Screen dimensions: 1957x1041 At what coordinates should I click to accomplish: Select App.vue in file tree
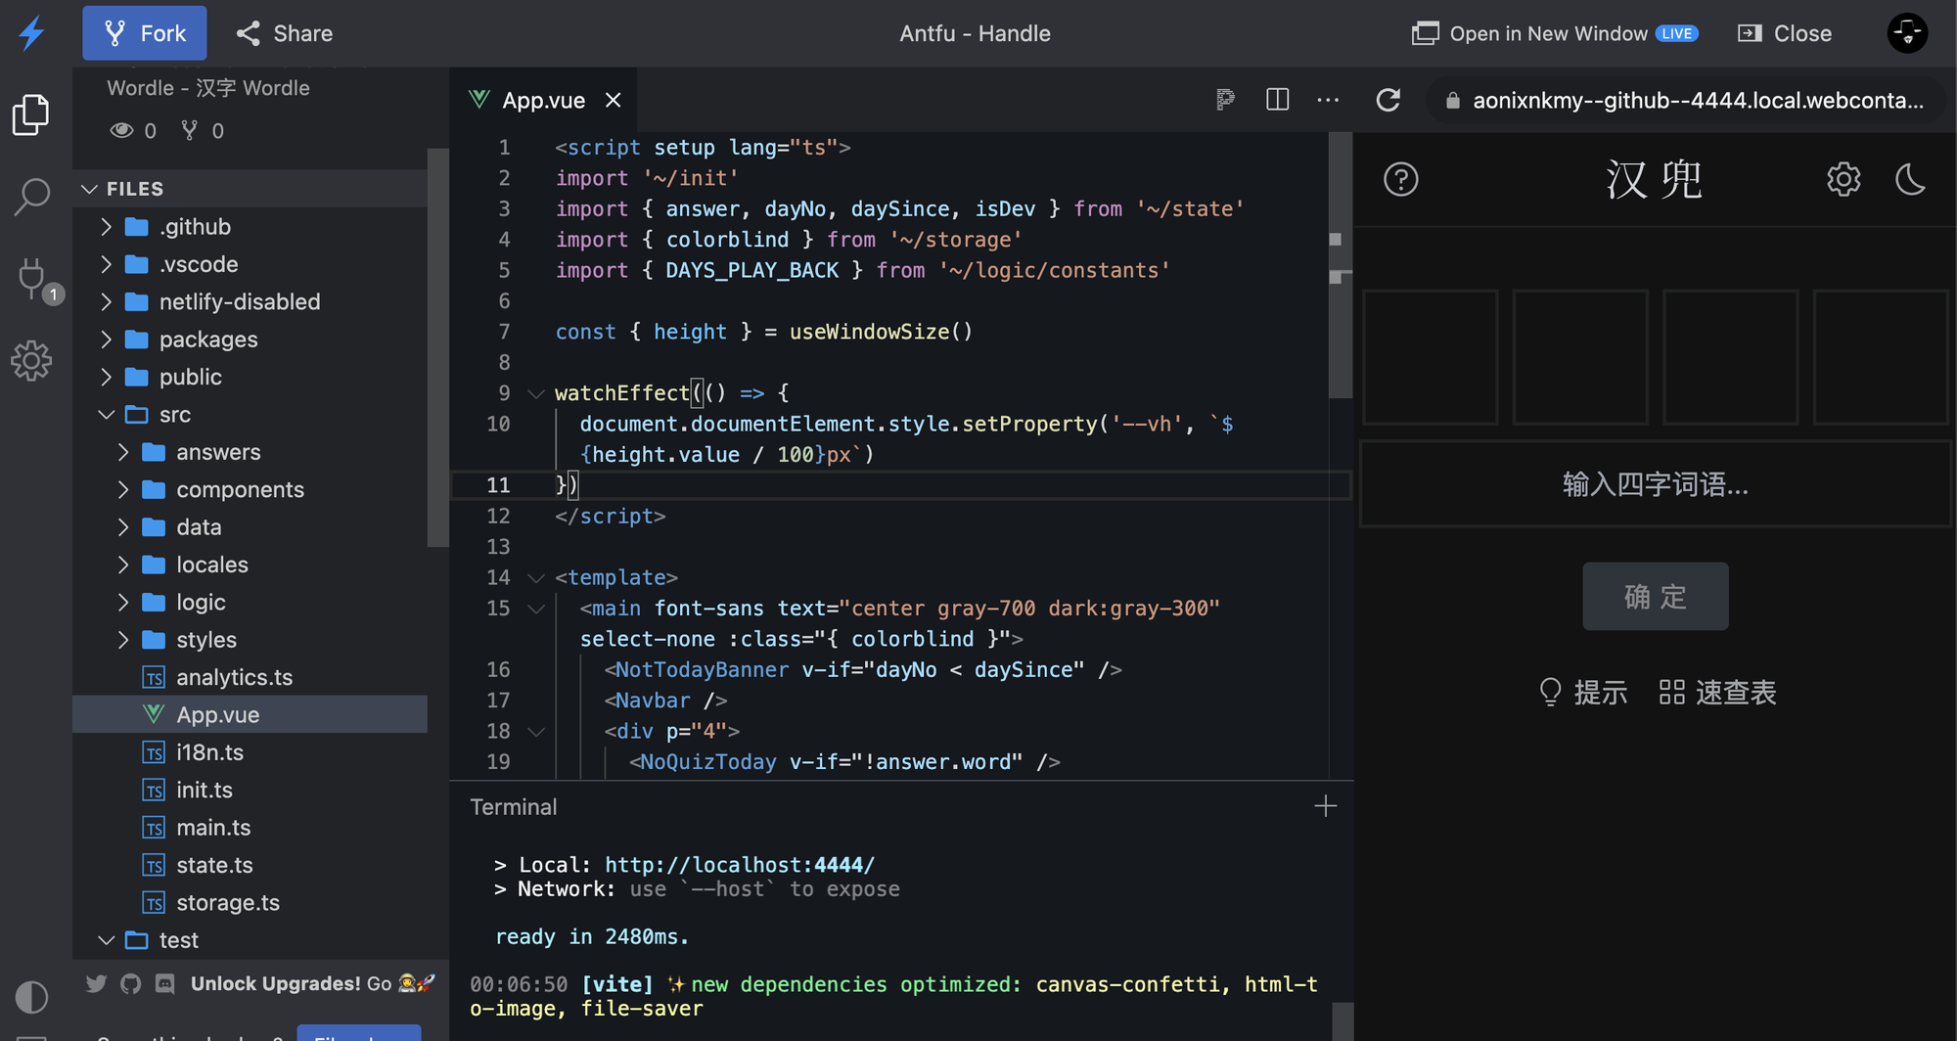[x=250, y=714]
